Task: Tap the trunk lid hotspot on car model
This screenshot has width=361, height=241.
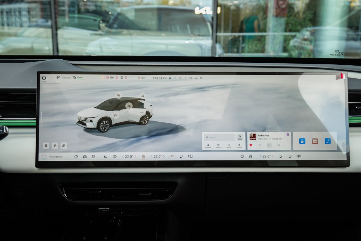Action: point(143,95)
